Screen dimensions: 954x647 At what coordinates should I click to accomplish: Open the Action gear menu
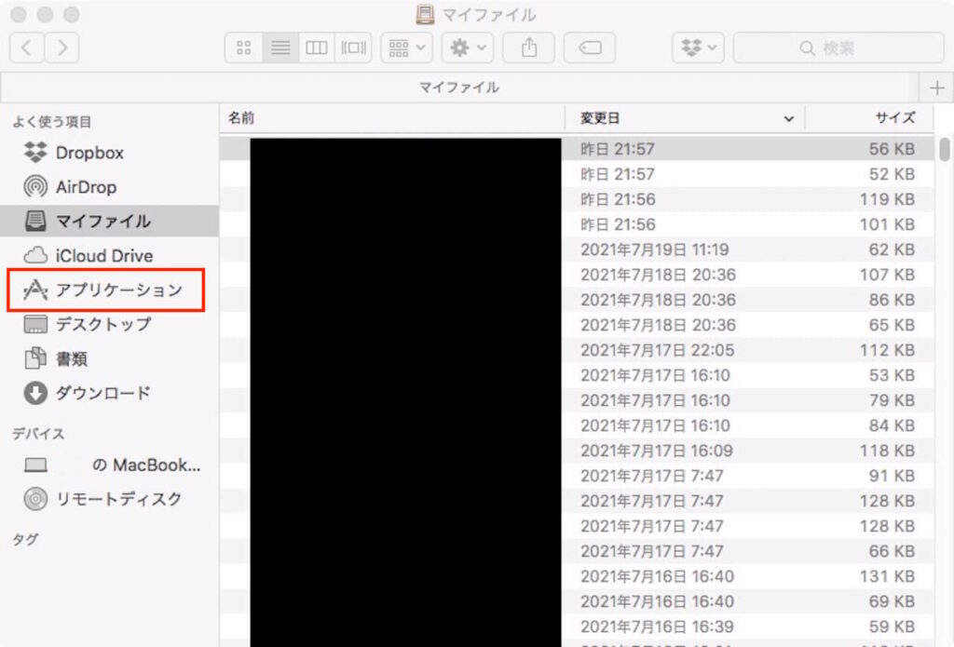(x=467, y=47)
